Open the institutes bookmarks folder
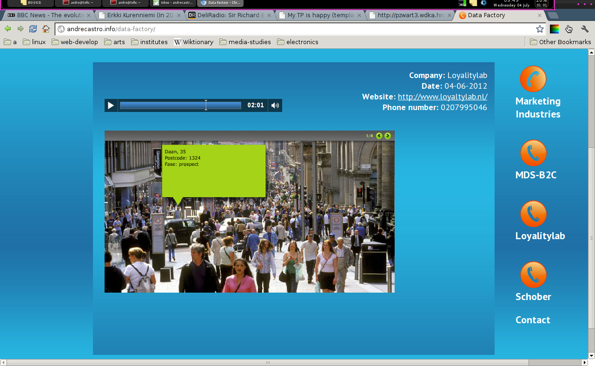 point(149,42)
